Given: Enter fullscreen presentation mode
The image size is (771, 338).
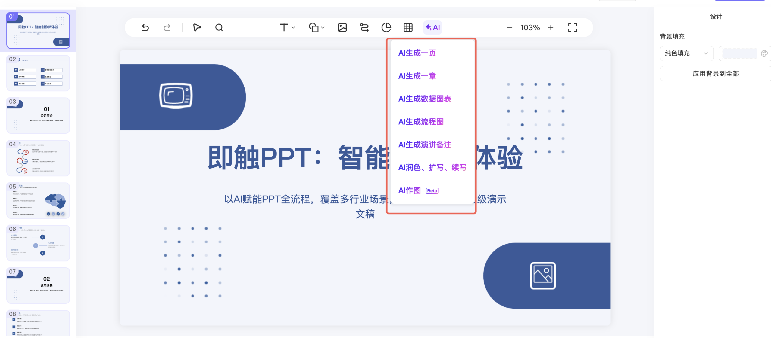Looking at the screenshot, I should click(x=572, y=28).
